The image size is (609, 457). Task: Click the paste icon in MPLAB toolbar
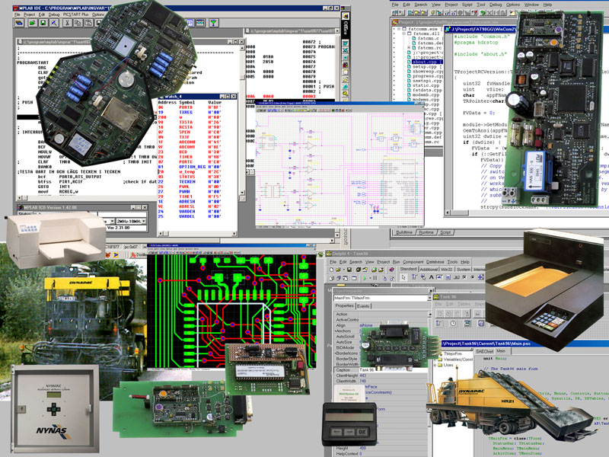point(88,24)
